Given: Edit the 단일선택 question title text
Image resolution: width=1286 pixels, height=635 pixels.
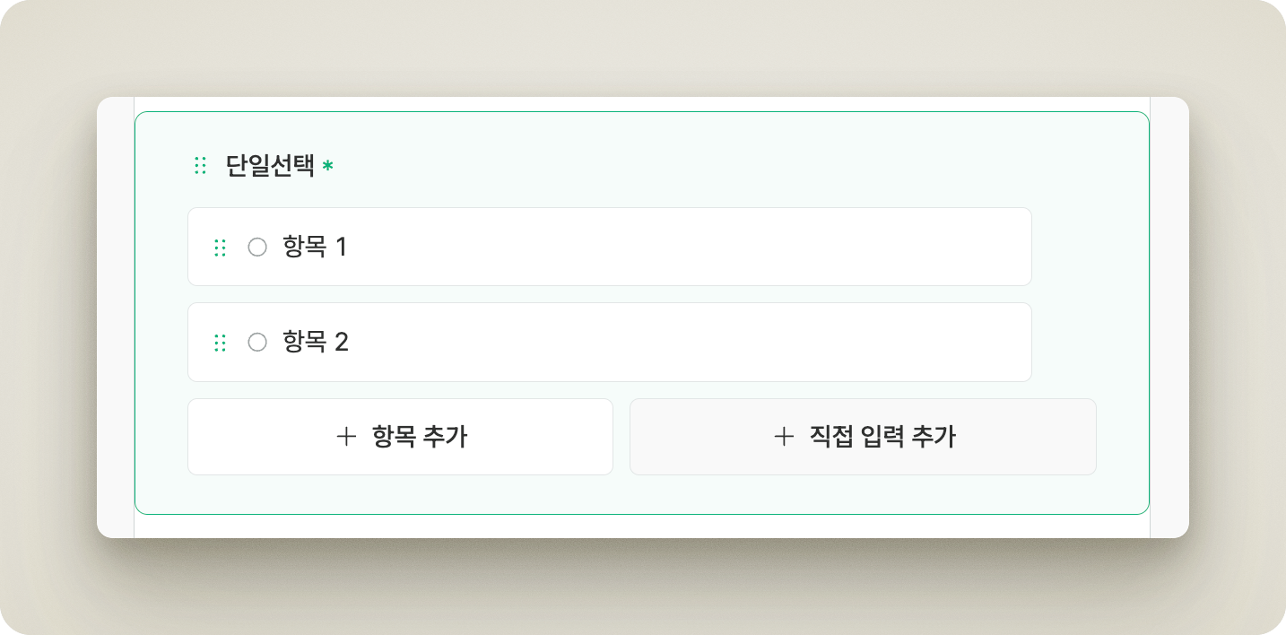Looking at the screenshot, I should coord(270,166).
